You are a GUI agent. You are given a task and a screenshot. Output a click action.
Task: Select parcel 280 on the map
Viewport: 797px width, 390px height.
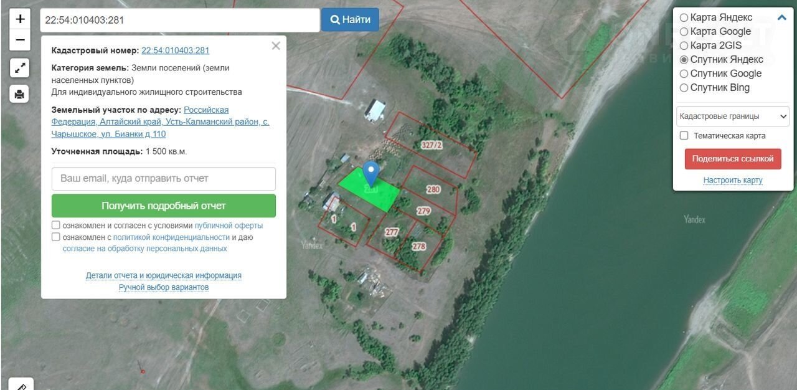click(433, 189)
